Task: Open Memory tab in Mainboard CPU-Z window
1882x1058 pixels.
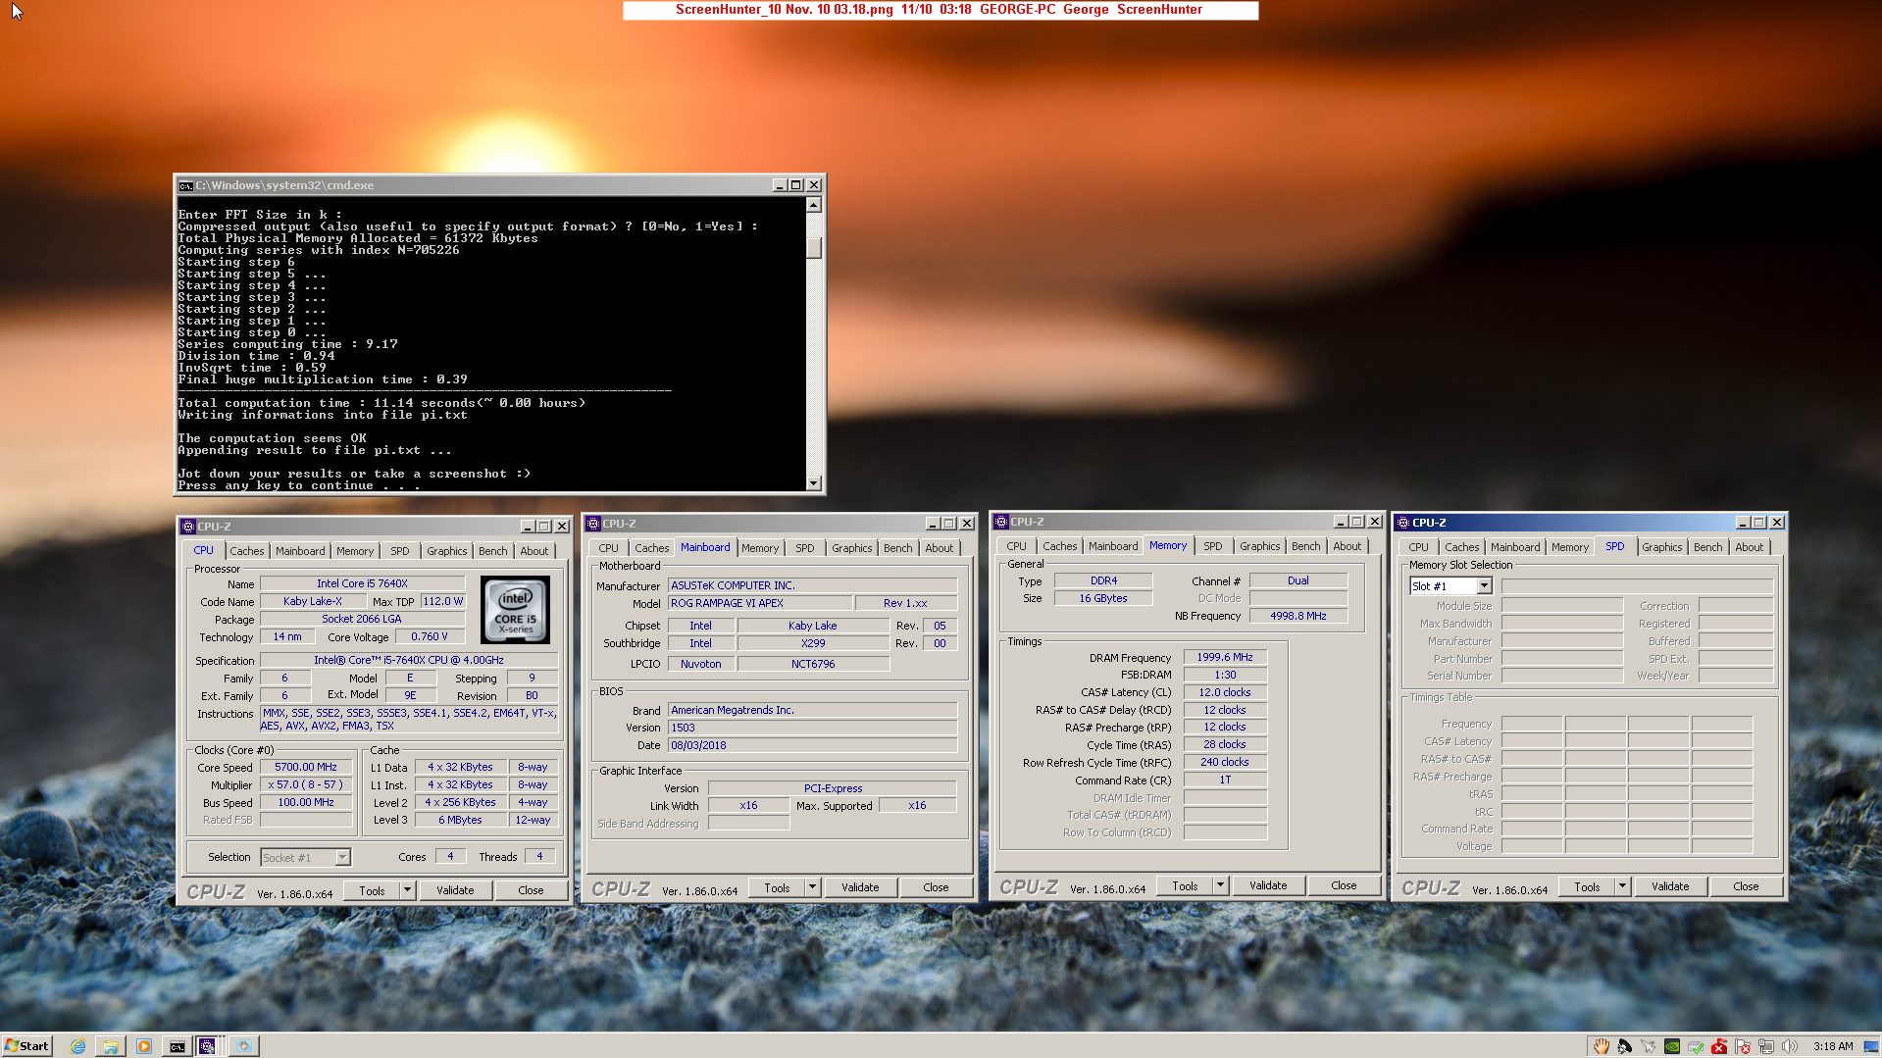Action: tap(760, 548)
